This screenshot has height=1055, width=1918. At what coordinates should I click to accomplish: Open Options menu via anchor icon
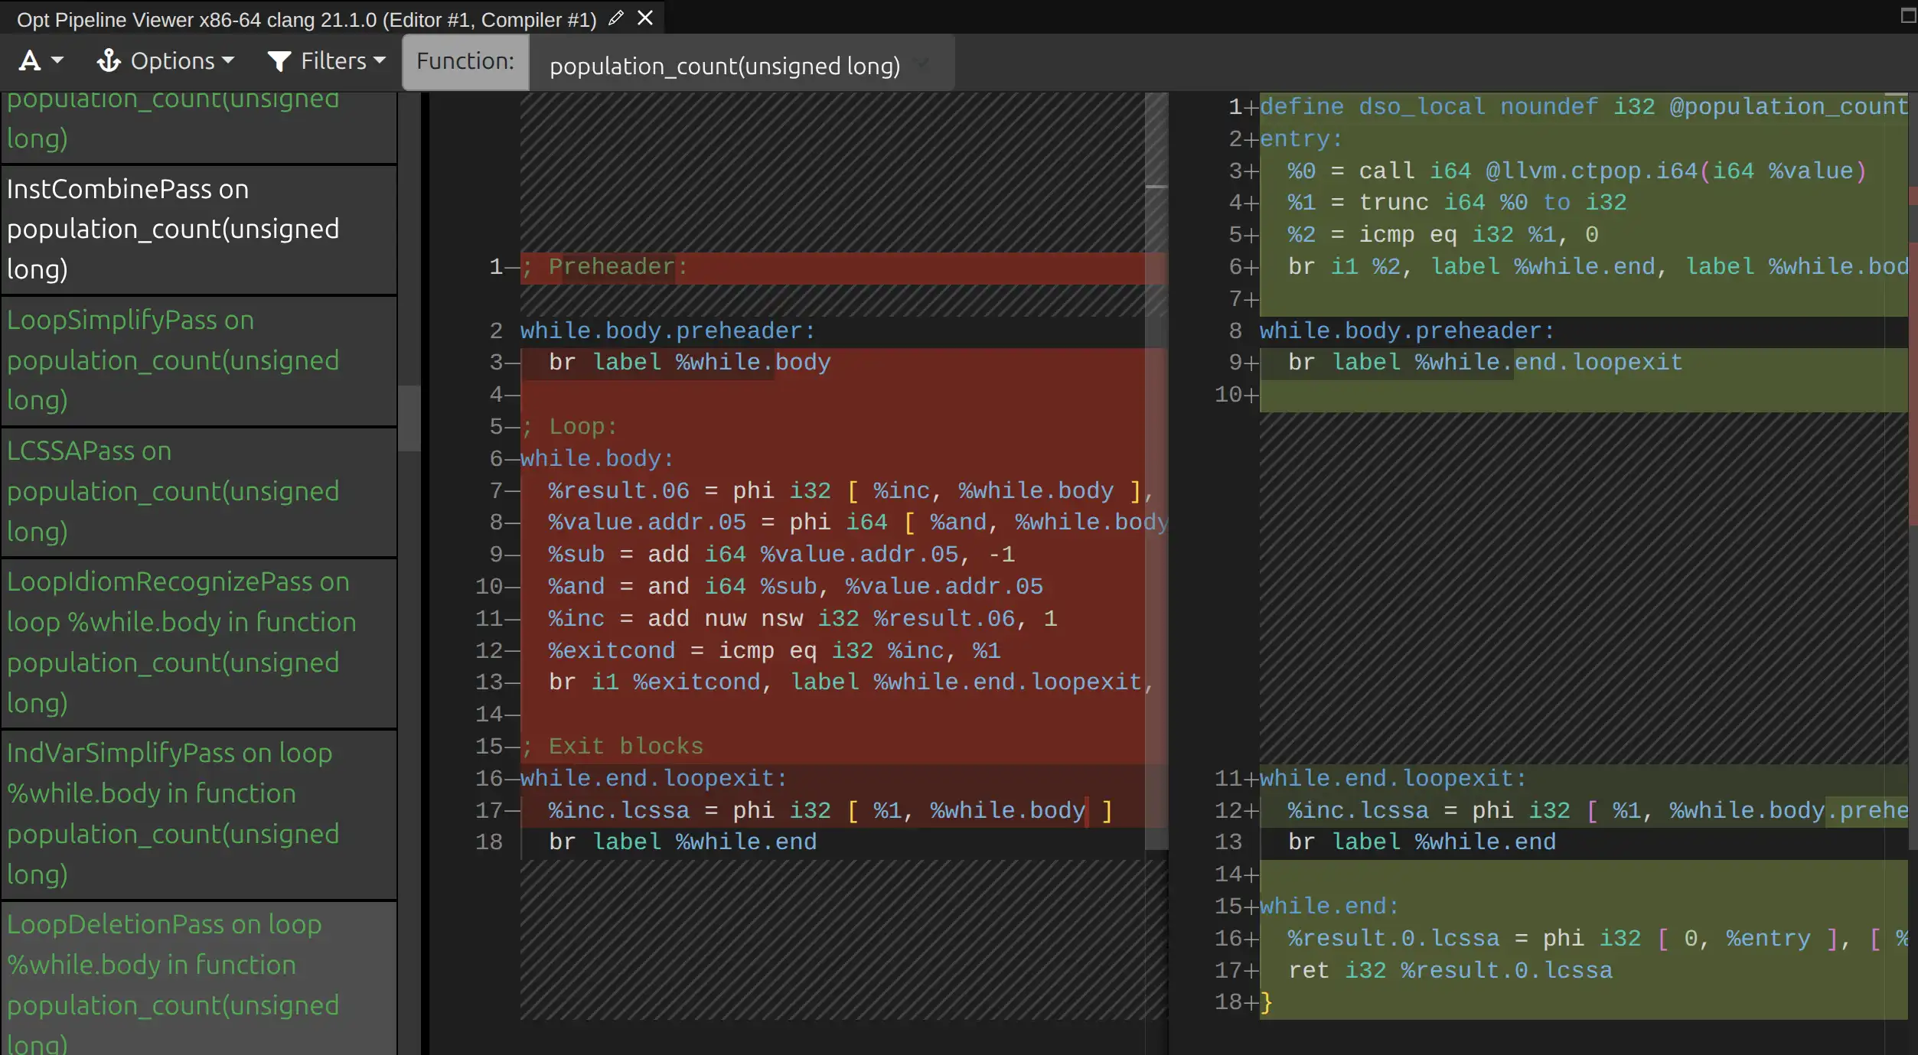(x=165, y=60)
